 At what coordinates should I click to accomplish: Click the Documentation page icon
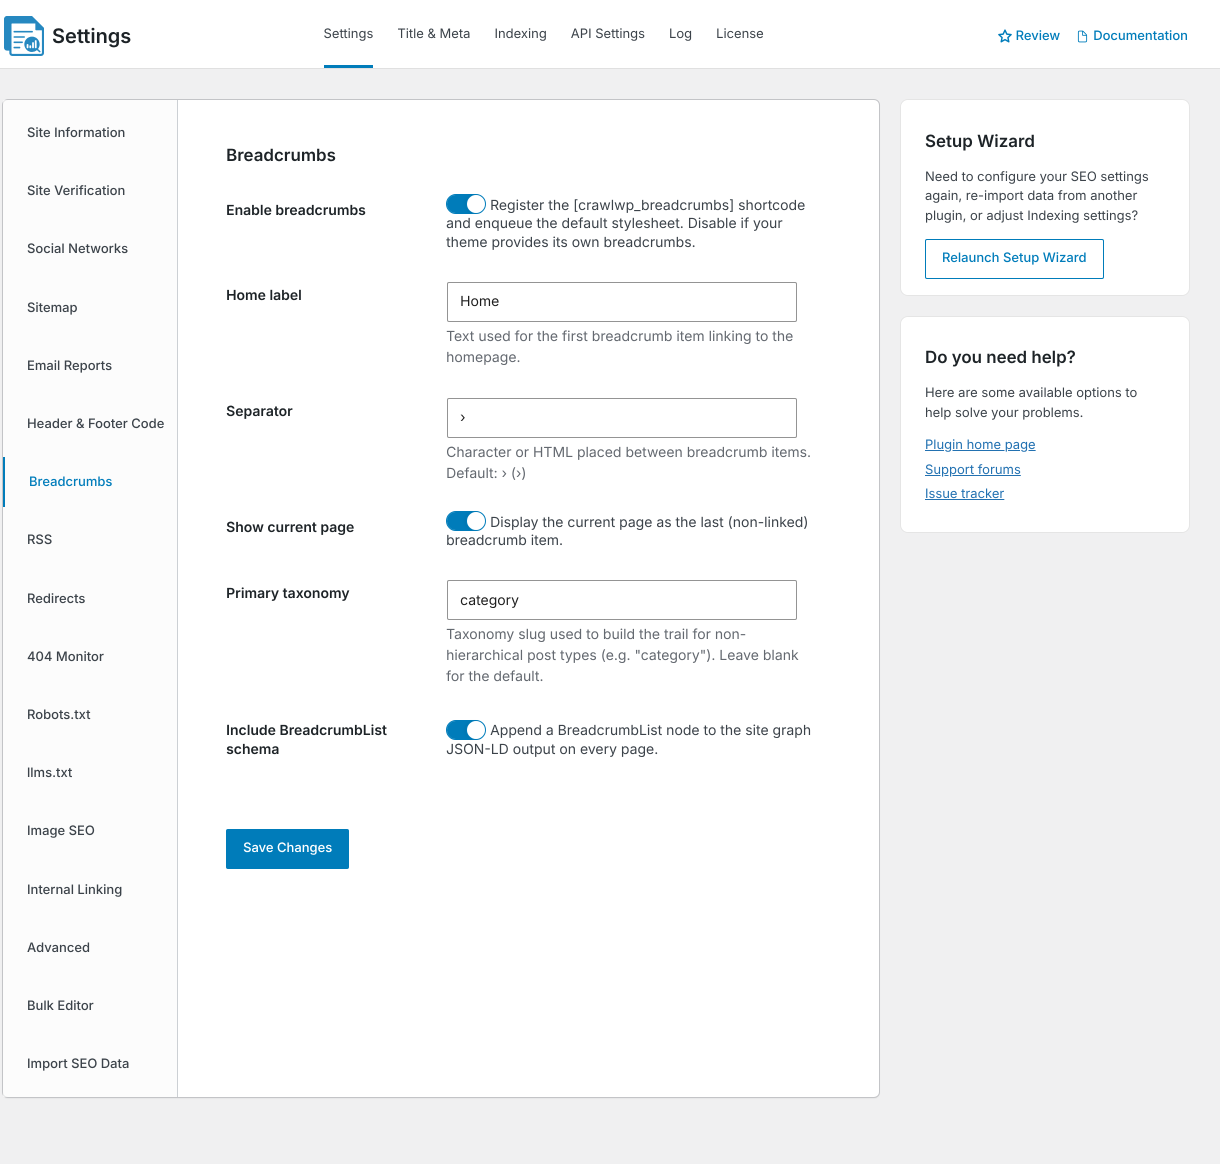tap(1081, 36)
